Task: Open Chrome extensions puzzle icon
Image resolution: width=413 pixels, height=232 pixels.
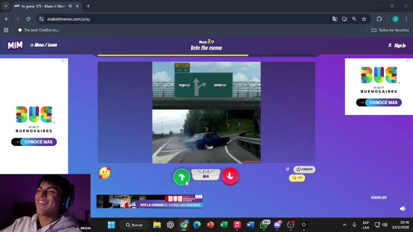Action: [x=379, y=19]
